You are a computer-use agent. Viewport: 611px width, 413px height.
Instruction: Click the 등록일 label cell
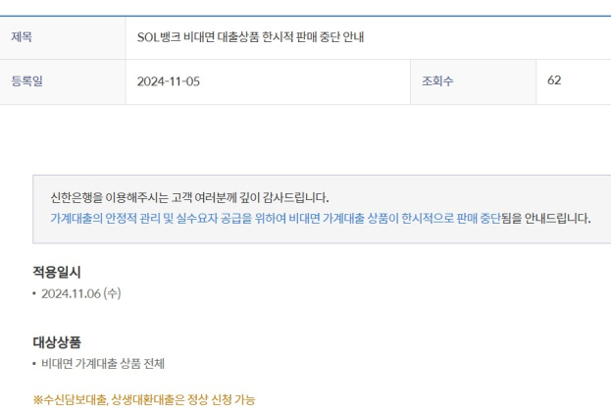coord(63,82)
